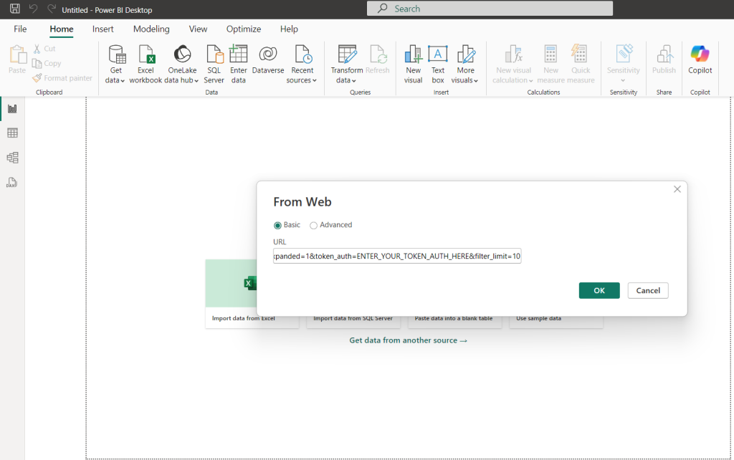Confirm the From Web dialog with OK
Screen dimensions: 734x460
599,290
